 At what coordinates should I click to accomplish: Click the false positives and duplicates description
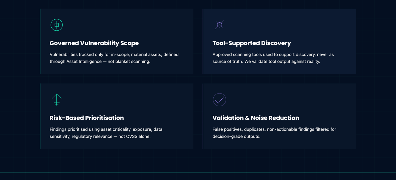pos(274,133)
